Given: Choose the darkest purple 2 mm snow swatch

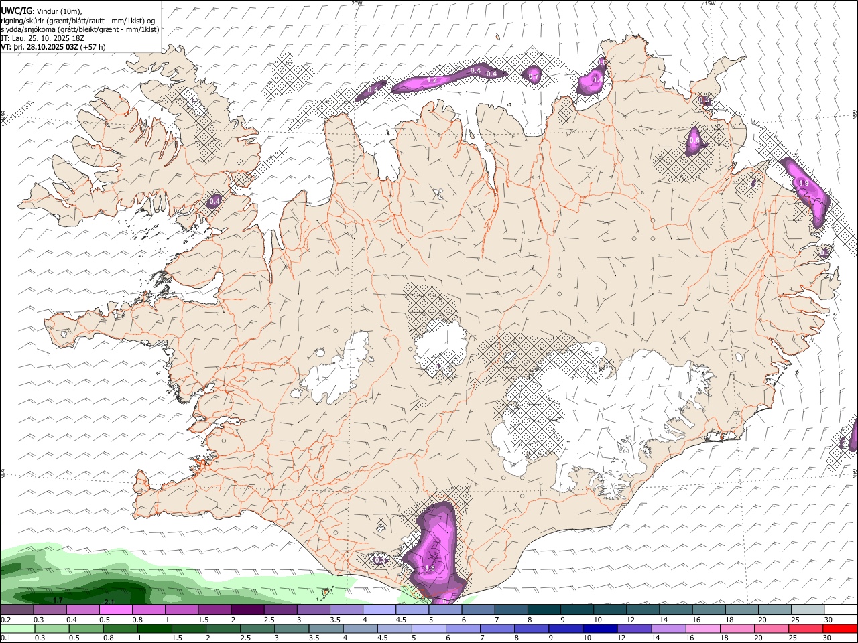Looking at the screenshot, I should point(247,610).
